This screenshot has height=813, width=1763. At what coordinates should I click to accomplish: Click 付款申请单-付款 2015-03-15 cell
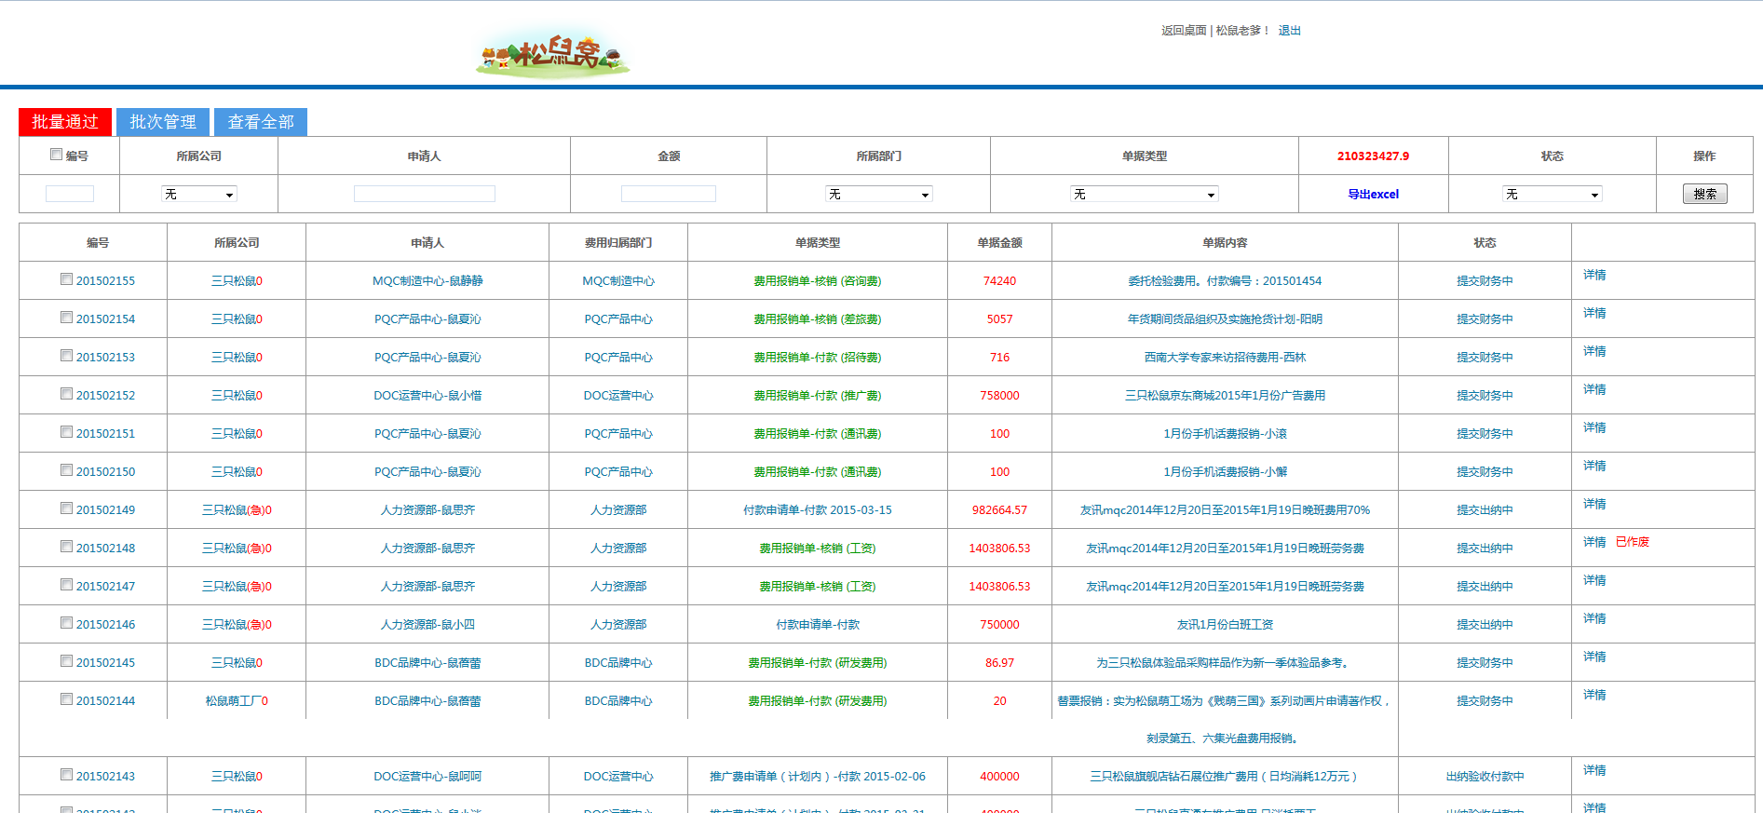[818, 510]
